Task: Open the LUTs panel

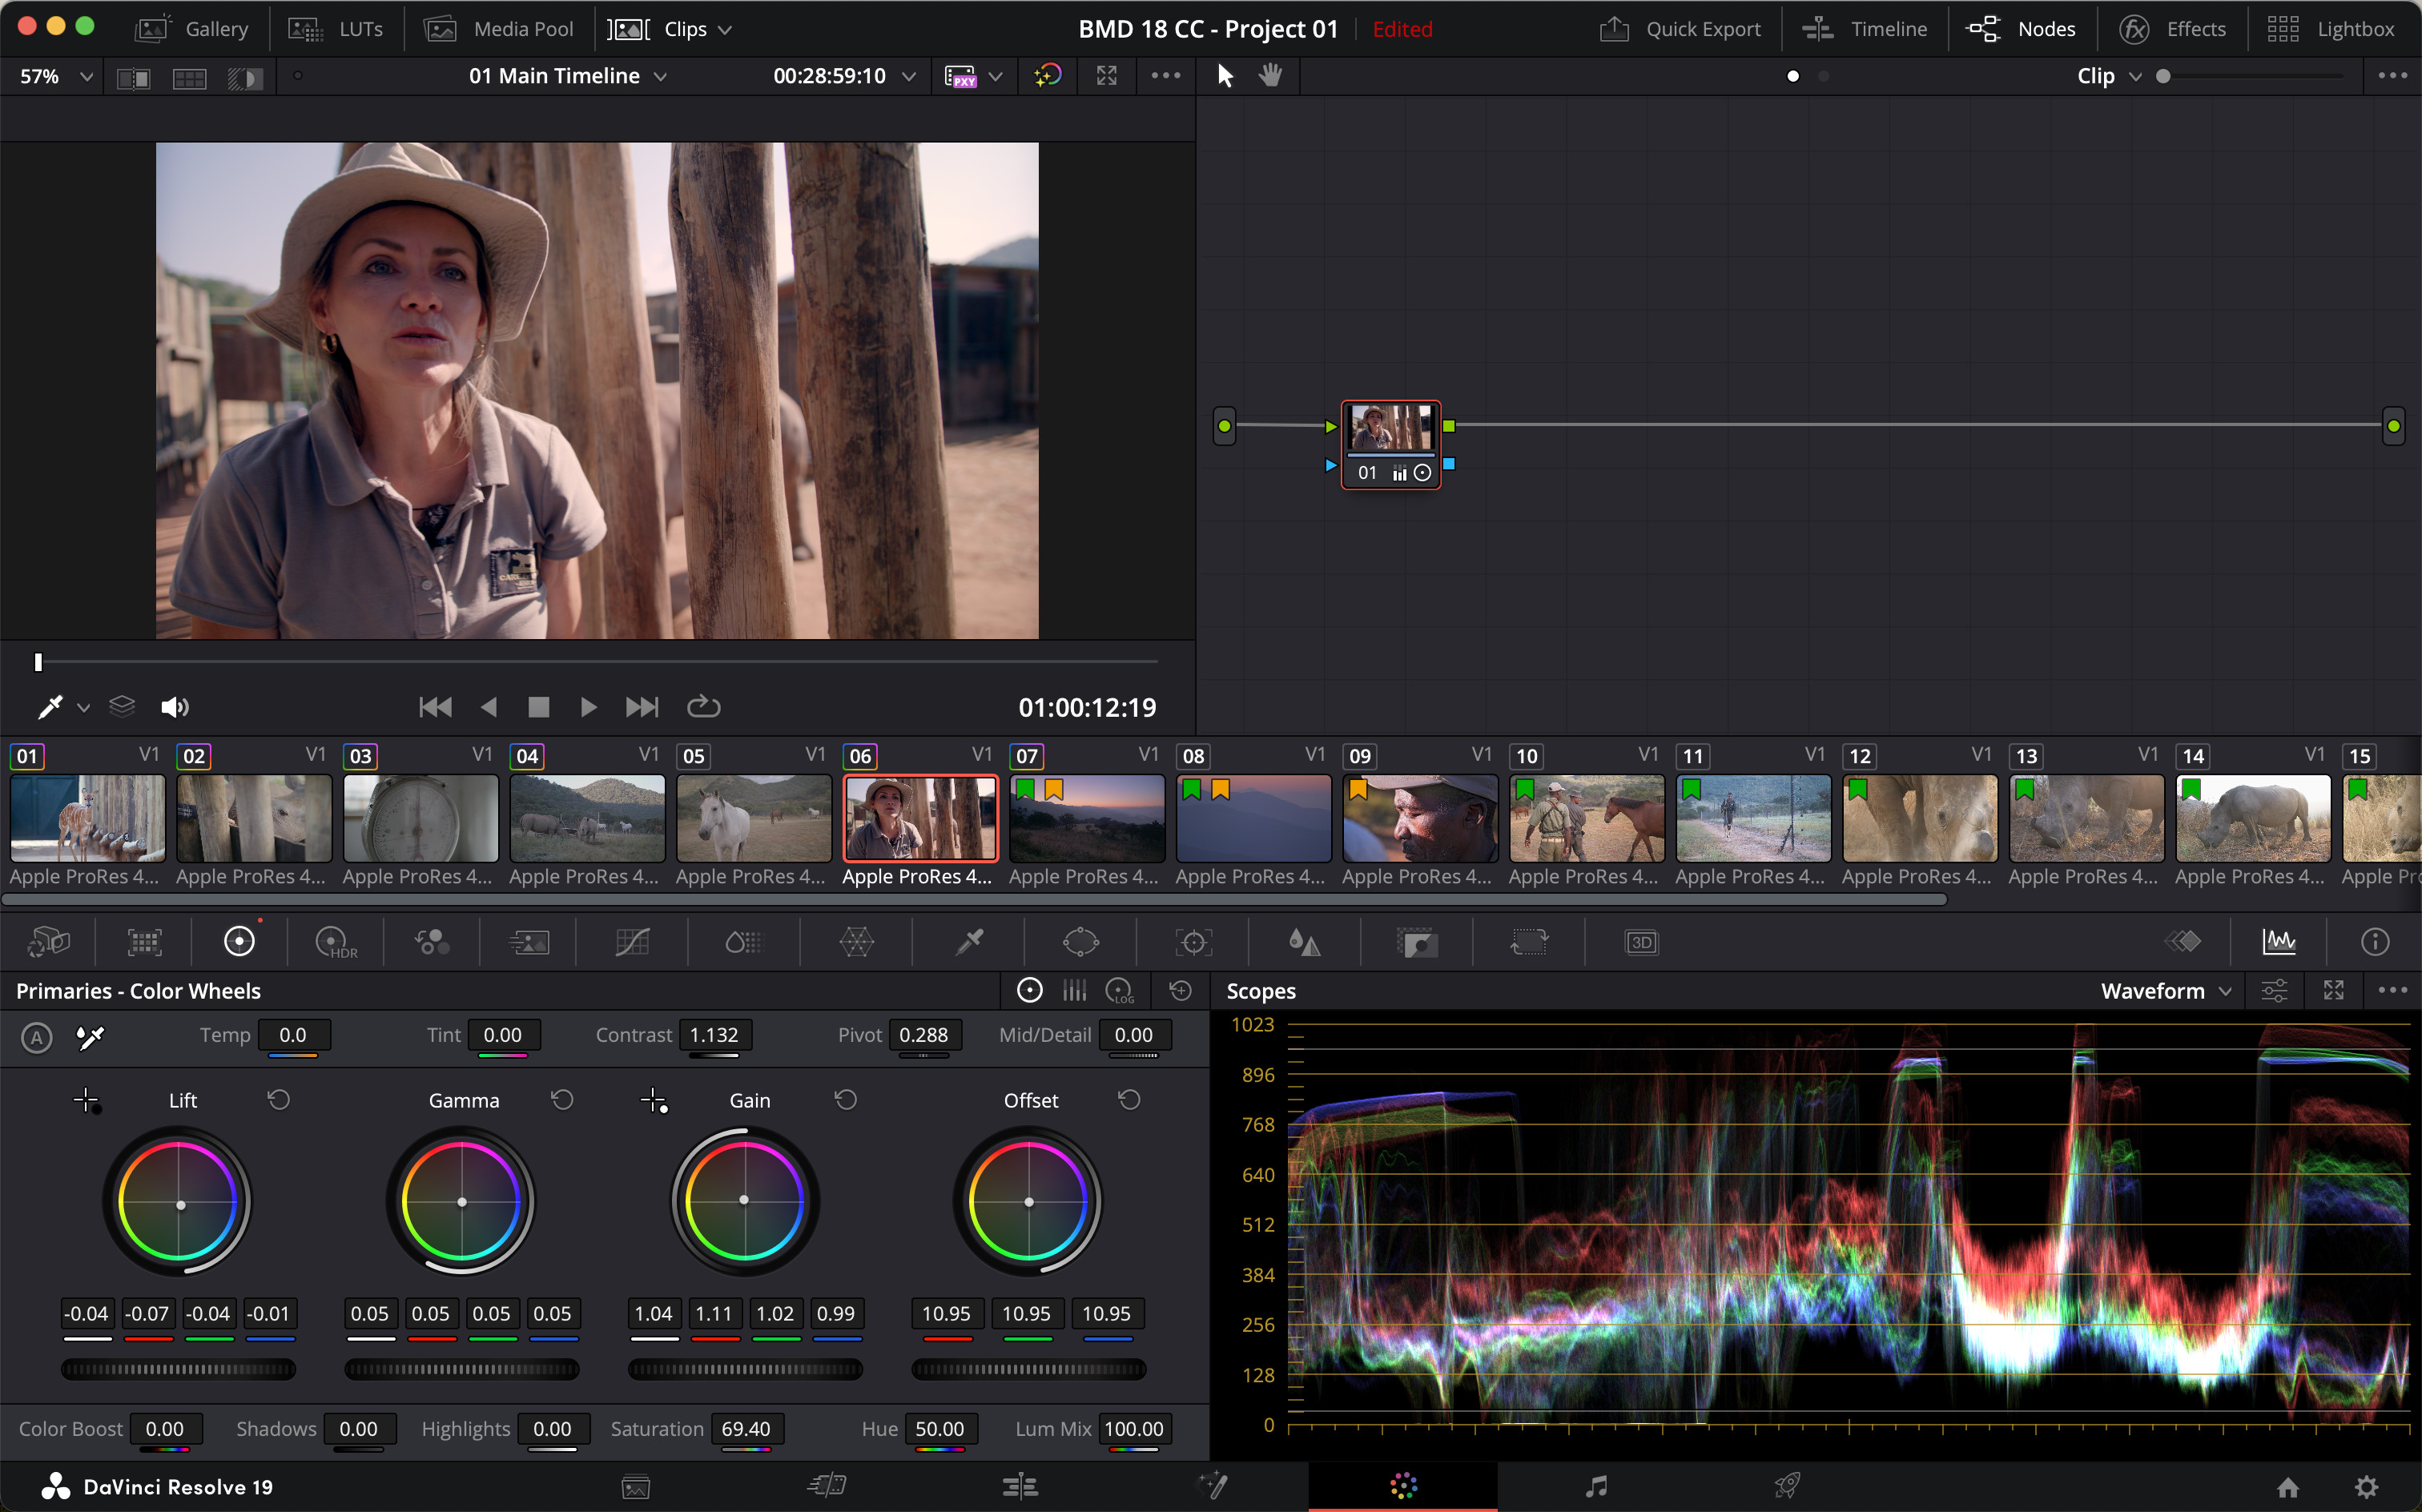Action: (336, 29)
